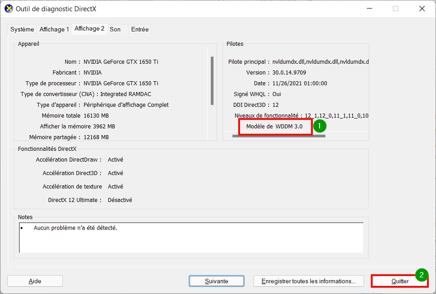The width and height of the screenshot is (436, 294).
Task: Click Accélération DirectDraw Activé status
Action: tap(116, 160)
